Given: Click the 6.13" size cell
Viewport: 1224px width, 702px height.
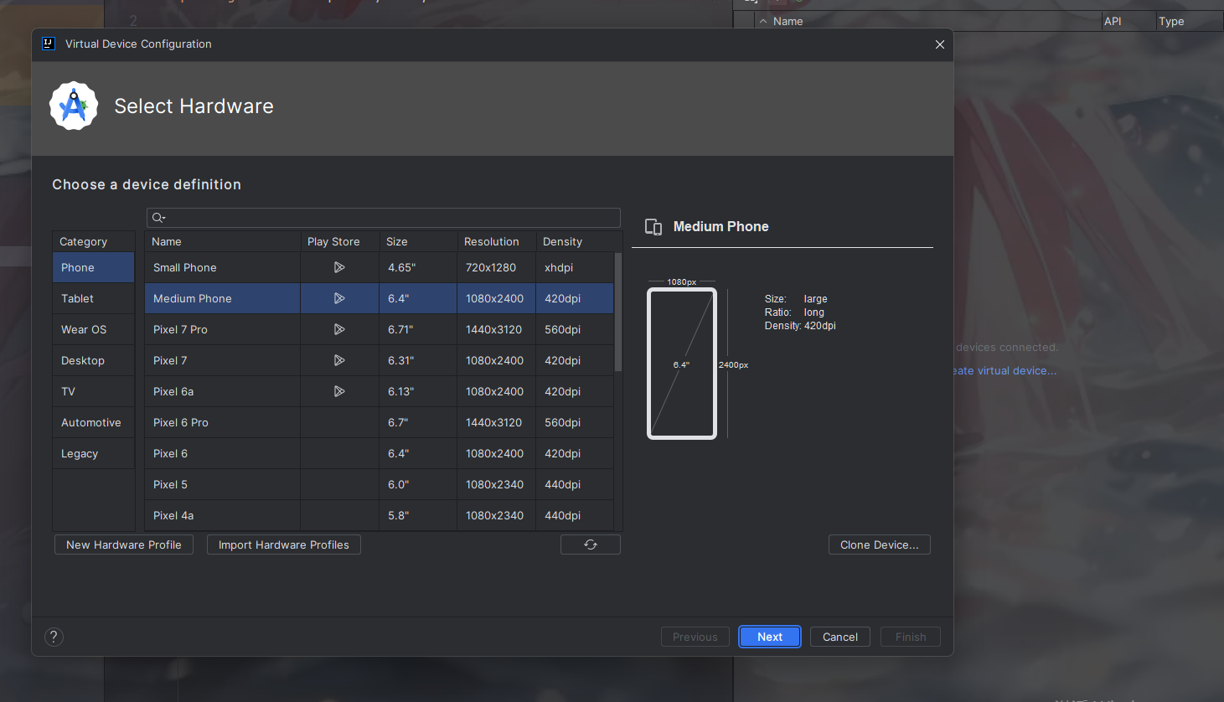Looking at the screenshot, I should pyautogui.click(x=418, y=391).
